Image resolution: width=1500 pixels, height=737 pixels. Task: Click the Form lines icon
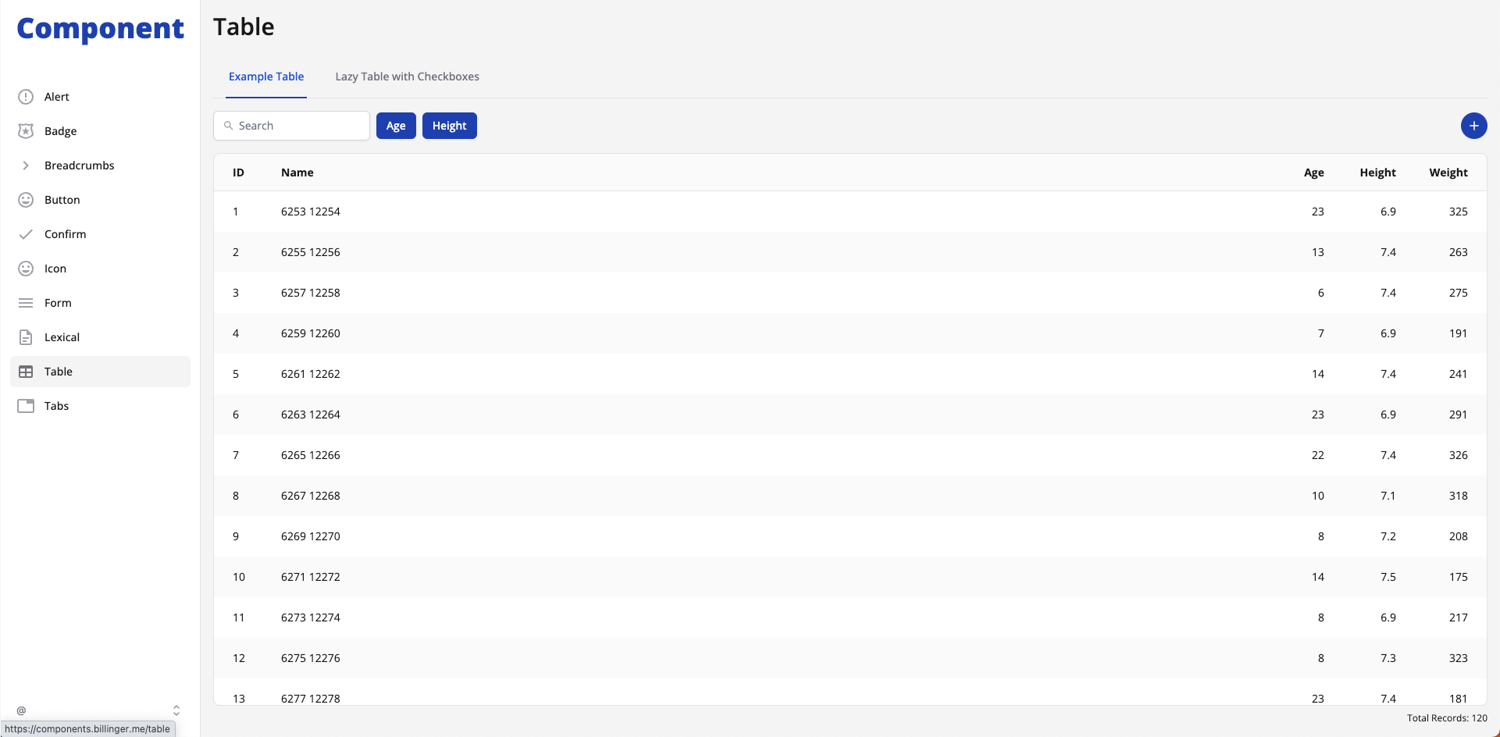pos(26,303)
